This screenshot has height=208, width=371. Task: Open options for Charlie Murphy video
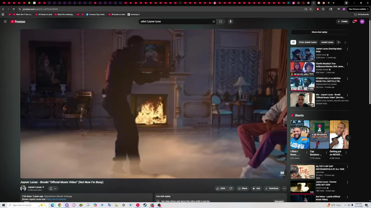[x=347, y=64]
